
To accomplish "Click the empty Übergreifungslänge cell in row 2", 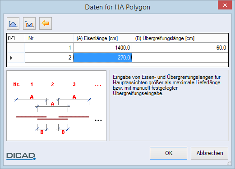I will (x=180, y=58).
